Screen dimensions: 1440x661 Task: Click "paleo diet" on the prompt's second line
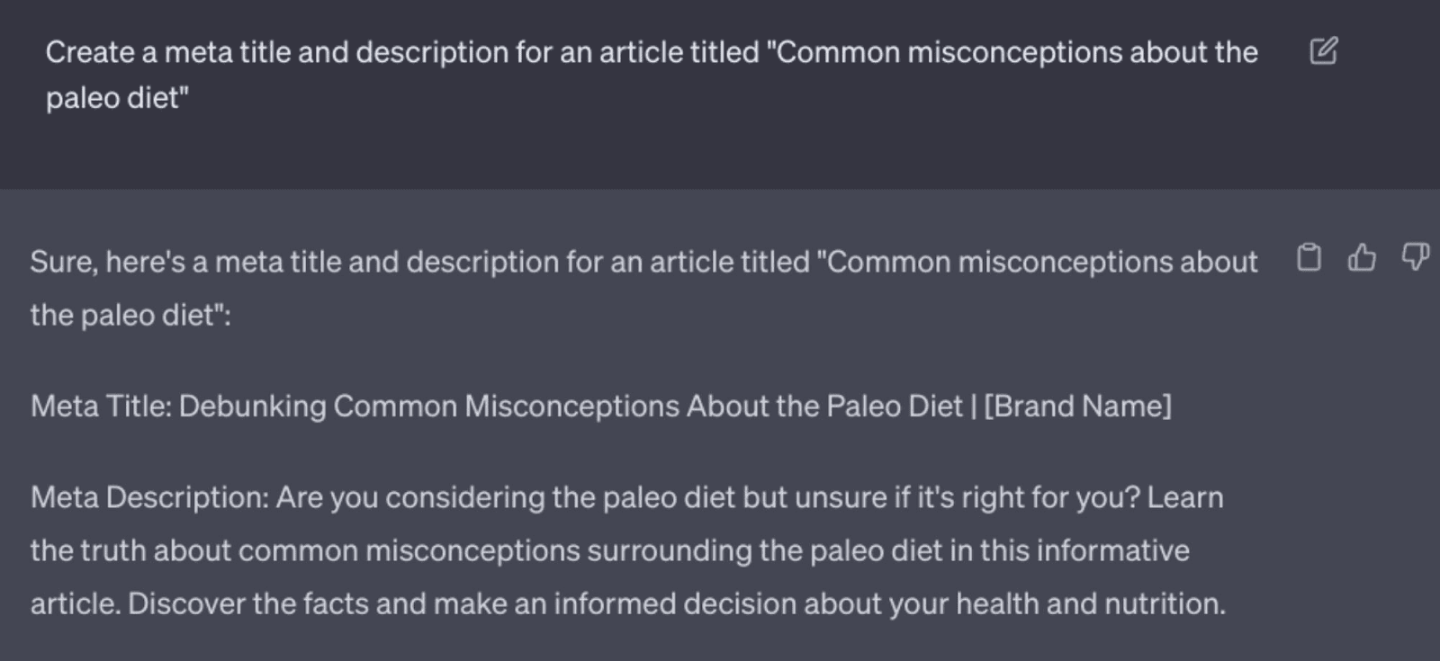click(117, 98)
